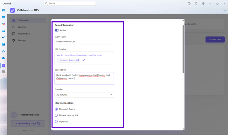
Task: Open the dev.calmaestro.com URL link
Action: [x=82, y=55]
